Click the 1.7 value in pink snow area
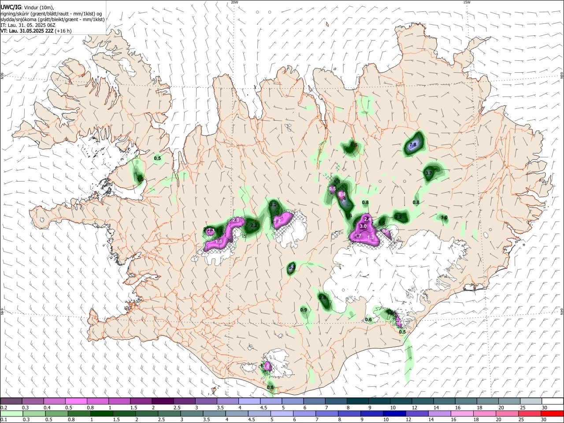564x423 pixels. (358, 236)
